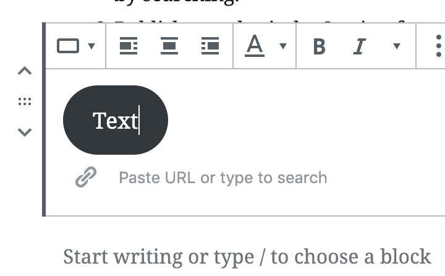This screenshot has height=276, width=445.
Task: Expand the block type switcher arrow
Action: (x=91, y=46)
